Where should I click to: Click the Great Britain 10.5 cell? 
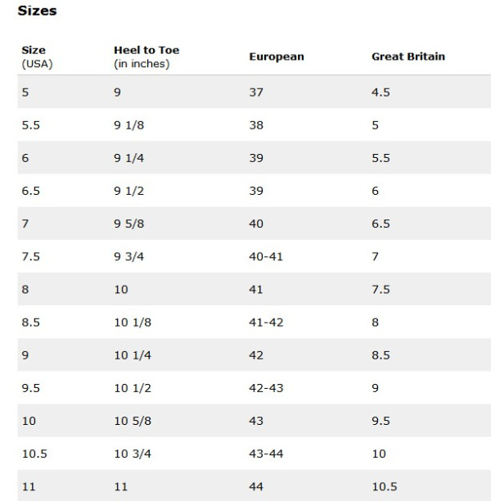tap(385, 486)
